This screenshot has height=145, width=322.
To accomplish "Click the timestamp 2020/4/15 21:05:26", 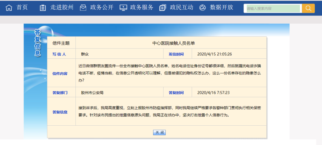I will [215, 54].
